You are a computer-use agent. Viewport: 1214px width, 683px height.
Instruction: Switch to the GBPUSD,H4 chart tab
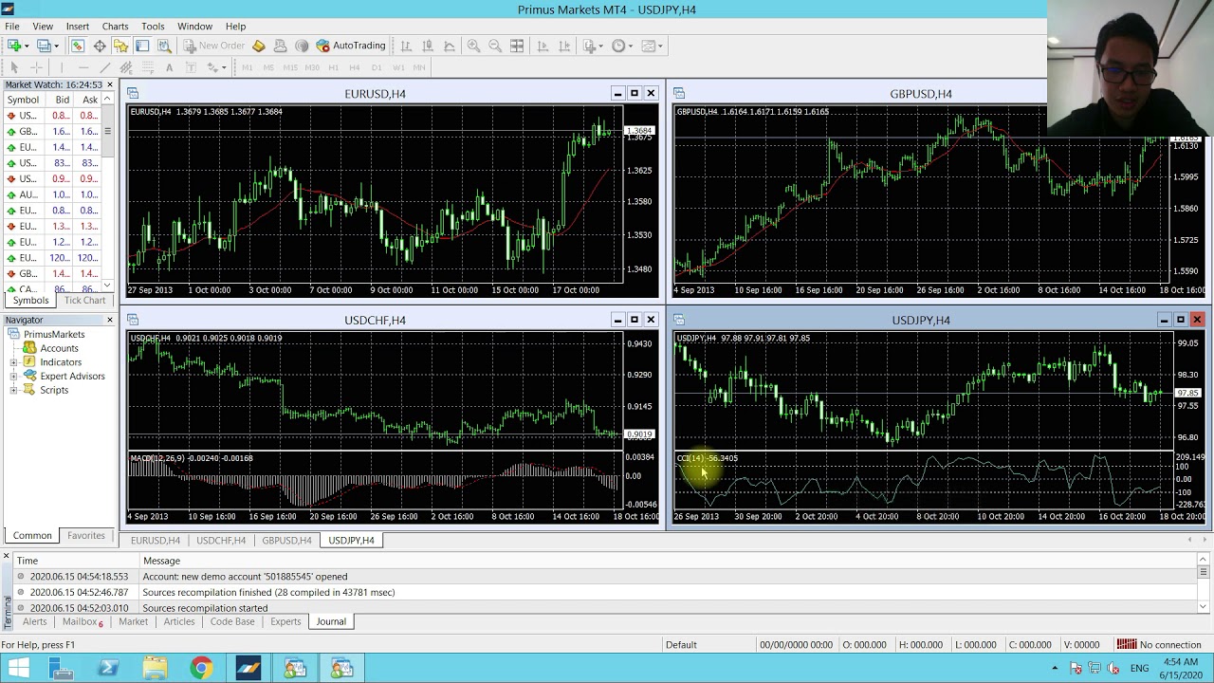pos(286,540)
